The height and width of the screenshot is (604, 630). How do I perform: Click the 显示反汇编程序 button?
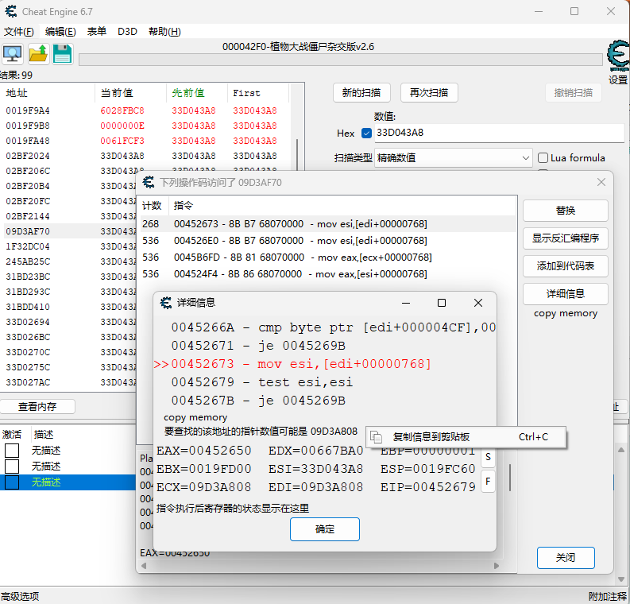[x=565, y=238]
